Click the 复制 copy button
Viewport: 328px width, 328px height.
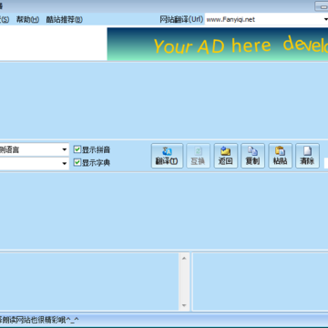pyautogui.click(x=252, y=156)
